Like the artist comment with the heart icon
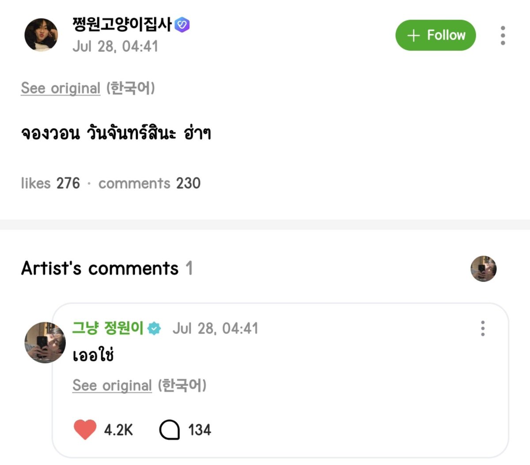This screenshot has width=530, height=465. click(85, 430)
